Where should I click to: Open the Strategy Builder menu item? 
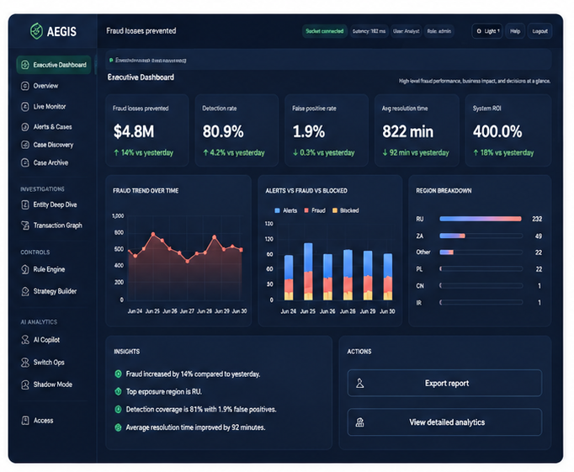pos(54,291)
